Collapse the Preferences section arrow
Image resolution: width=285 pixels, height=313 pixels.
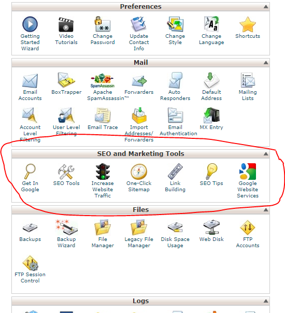[x=266, y=7]
